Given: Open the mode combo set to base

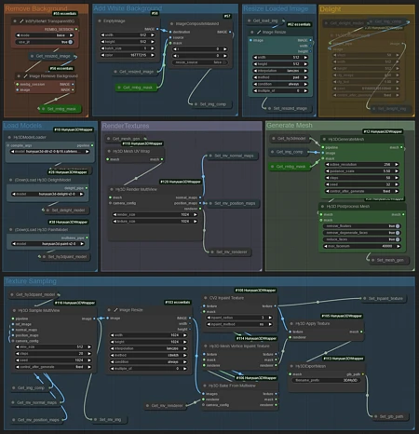Looking at the screenshot, I should (45, 35).
